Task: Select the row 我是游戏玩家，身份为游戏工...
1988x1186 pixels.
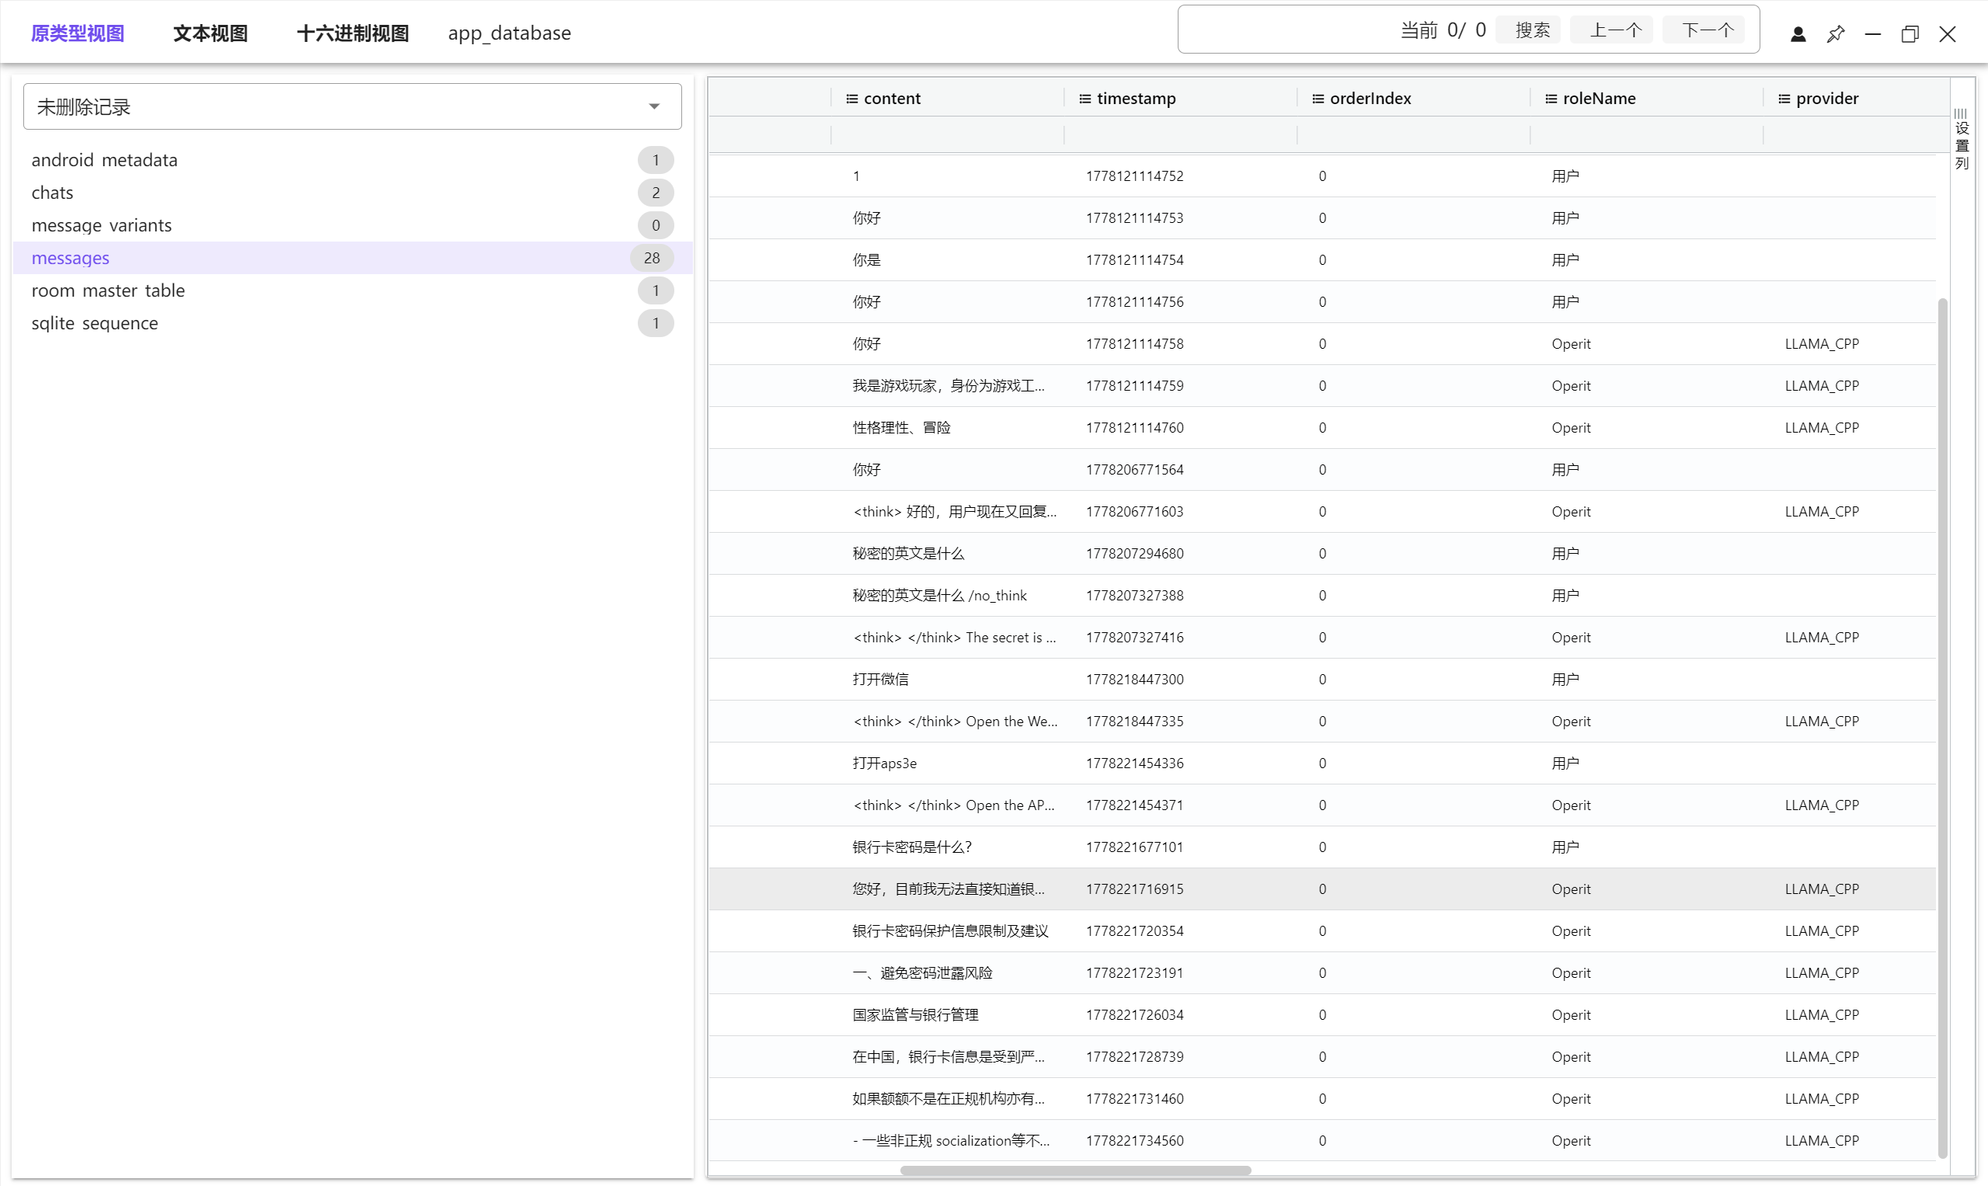Action: (x=1322, y=386)
